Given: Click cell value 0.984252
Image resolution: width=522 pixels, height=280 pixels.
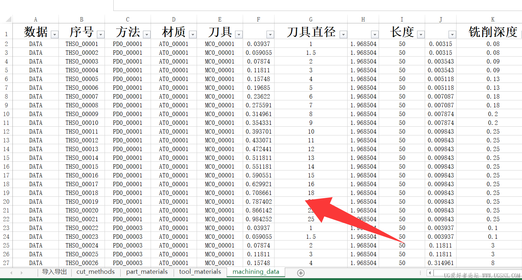Looking at the screenshot, I should [259, 219].
